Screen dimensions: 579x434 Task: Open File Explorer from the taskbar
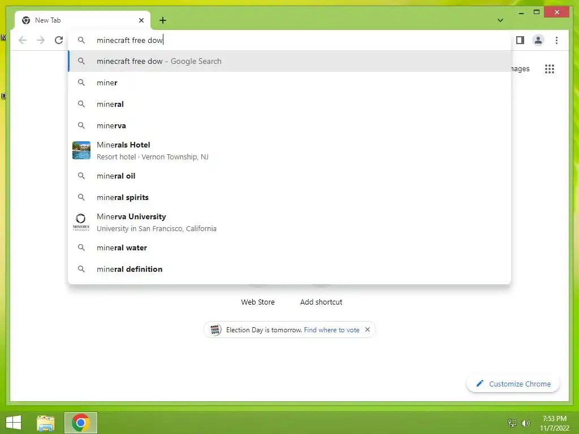[46, 423]
